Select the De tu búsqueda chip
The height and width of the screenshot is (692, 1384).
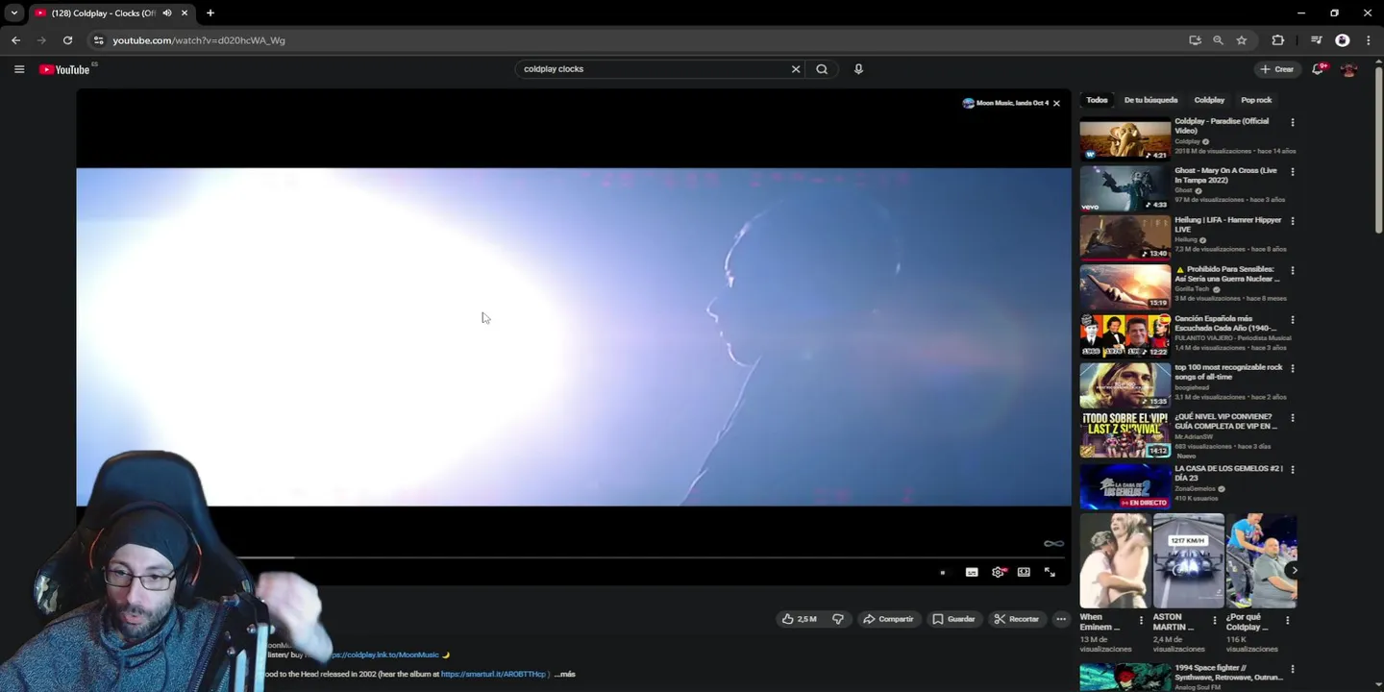coord(1150,100)
